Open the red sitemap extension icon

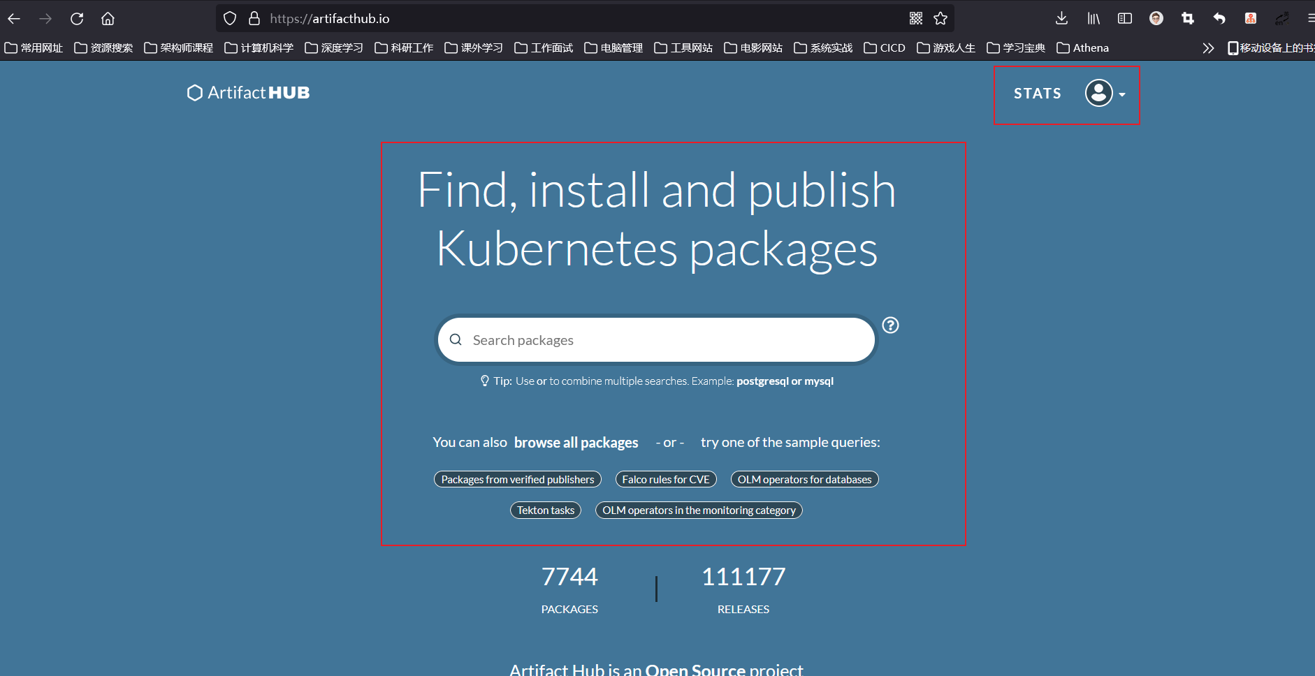[1251, 19]
